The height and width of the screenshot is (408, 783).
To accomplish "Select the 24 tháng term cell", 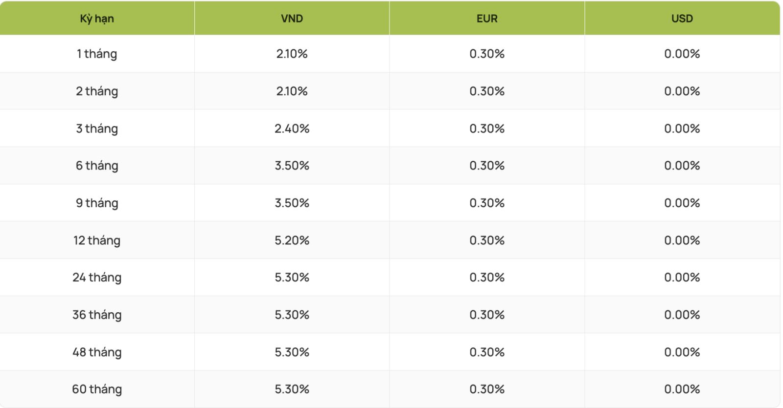I will coord(97,278).
